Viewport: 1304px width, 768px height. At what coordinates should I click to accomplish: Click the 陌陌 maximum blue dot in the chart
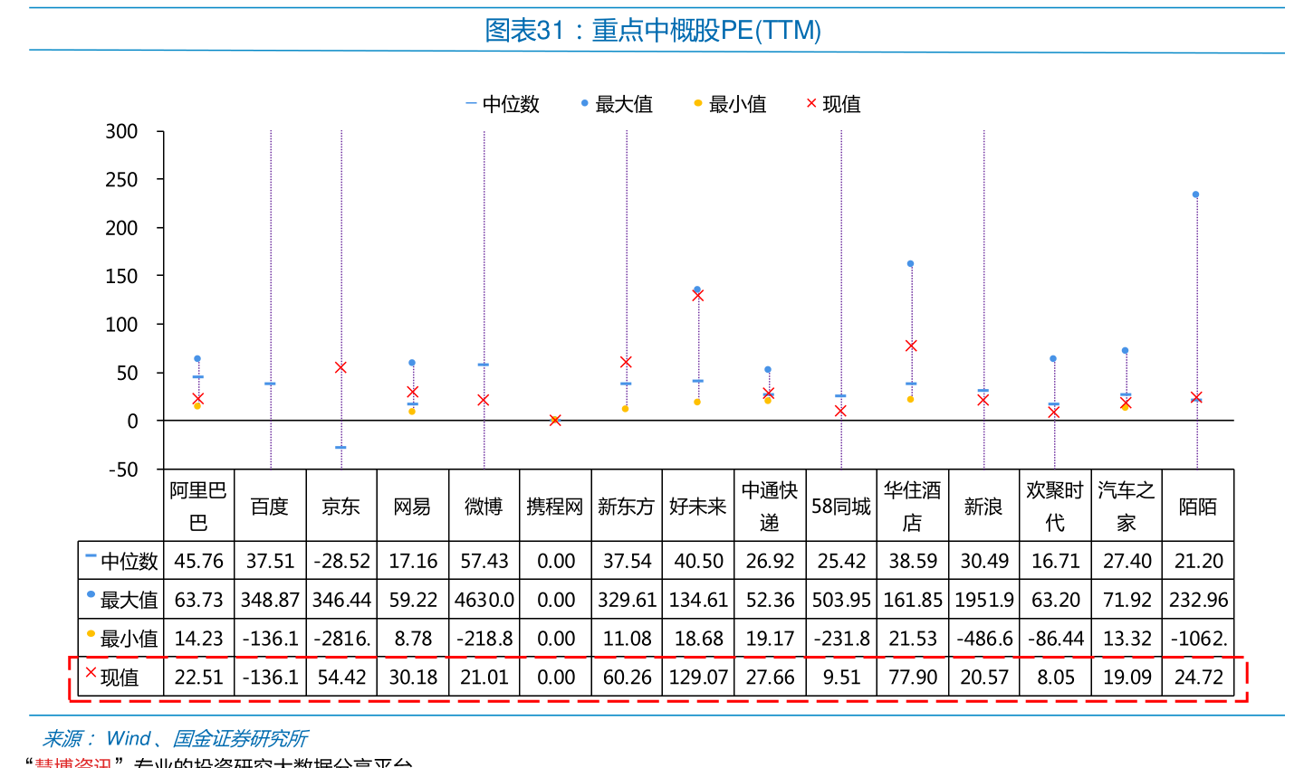point(1195,194)
